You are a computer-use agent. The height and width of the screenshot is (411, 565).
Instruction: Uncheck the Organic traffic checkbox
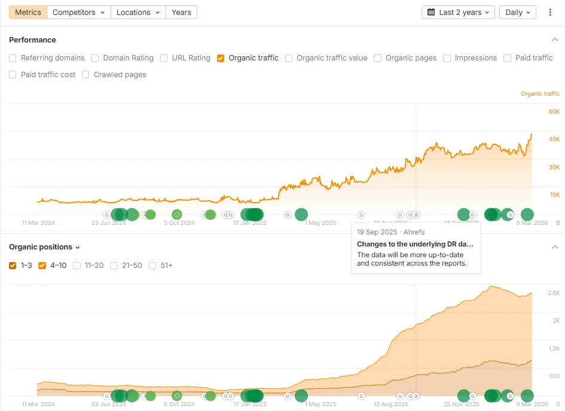(x=221, y=58)
